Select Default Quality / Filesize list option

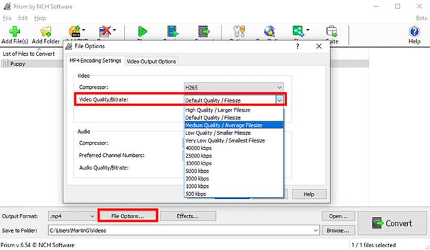tap(234, 118)
